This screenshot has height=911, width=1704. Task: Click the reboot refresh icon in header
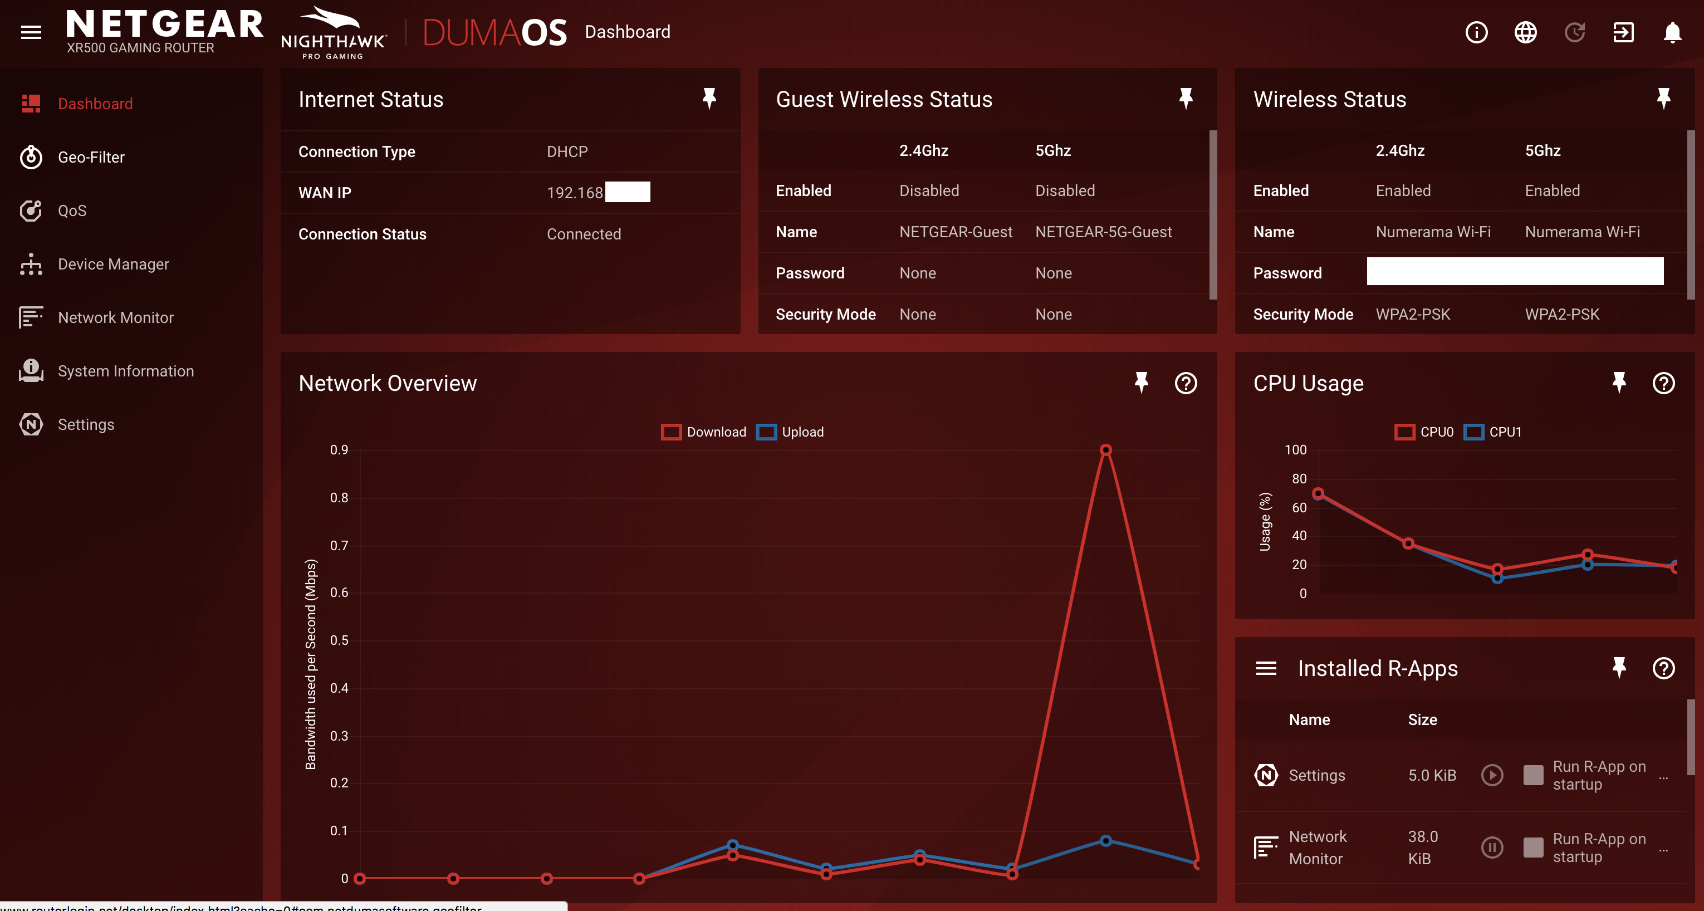[1575, 32]
